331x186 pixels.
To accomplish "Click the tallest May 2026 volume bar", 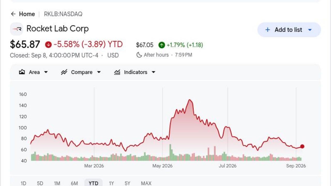I will click(170, 152).
